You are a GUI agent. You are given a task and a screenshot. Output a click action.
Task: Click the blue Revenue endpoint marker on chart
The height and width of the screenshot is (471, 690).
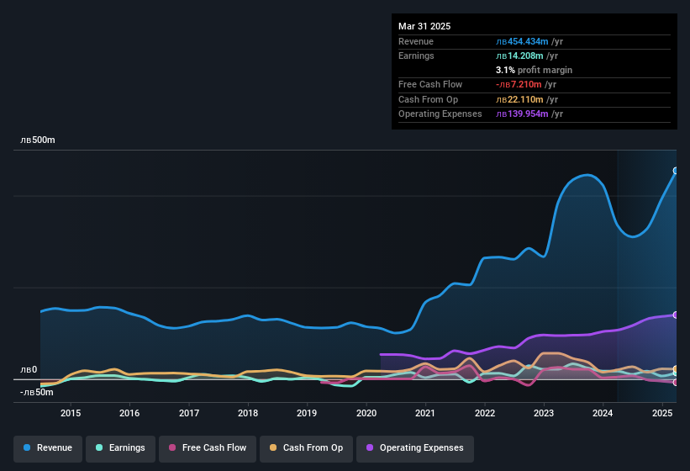tap(676, 171)
